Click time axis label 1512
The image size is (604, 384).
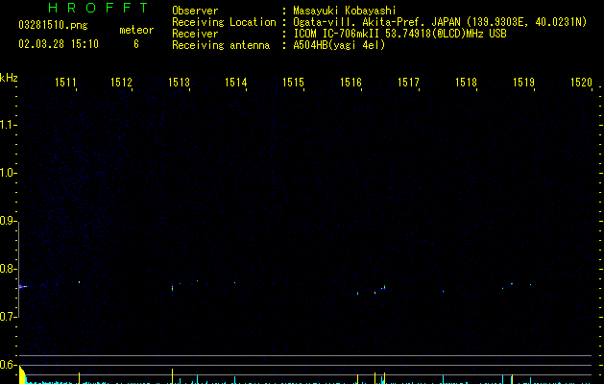(121, 82)
